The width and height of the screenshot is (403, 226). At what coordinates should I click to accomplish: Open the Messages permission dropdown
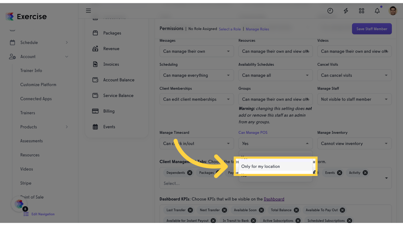196,51
